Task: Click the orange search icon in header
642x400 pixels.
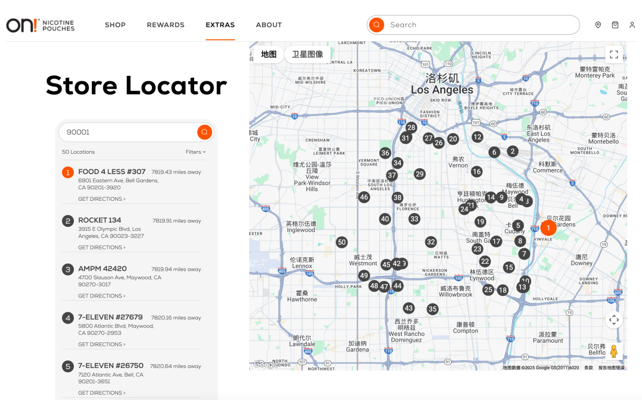Action: [x=377, y=25]
